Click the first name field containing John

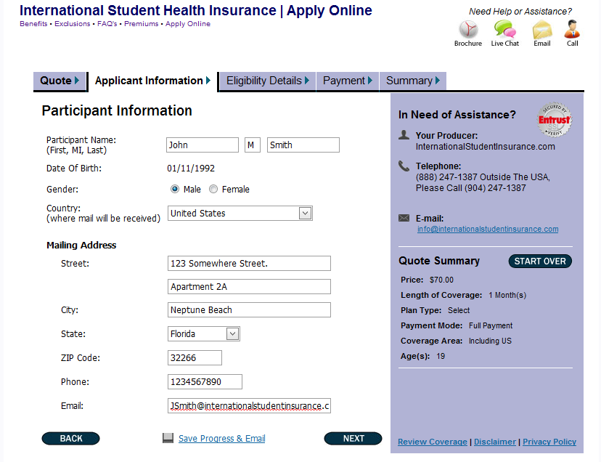pos(203,145)
